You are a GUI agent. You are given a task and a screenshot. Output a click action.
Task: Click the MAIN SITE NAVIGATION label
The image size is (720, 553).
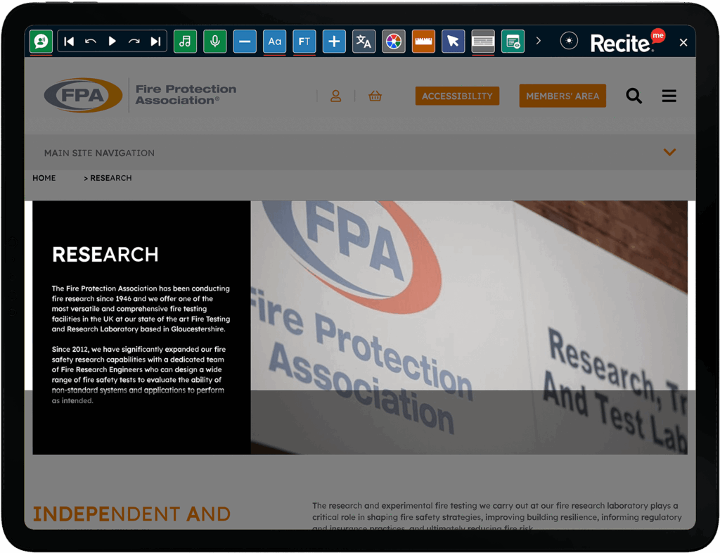(99, 153)
